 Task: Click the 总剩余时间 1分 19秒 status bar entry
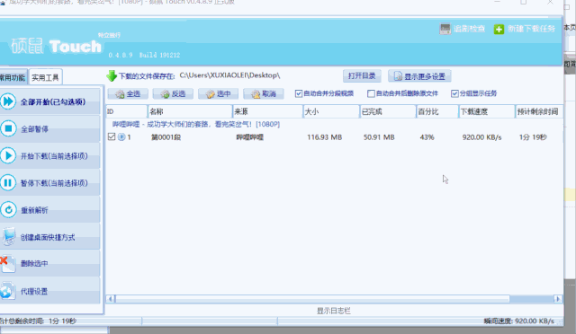(x=38, y=321)
